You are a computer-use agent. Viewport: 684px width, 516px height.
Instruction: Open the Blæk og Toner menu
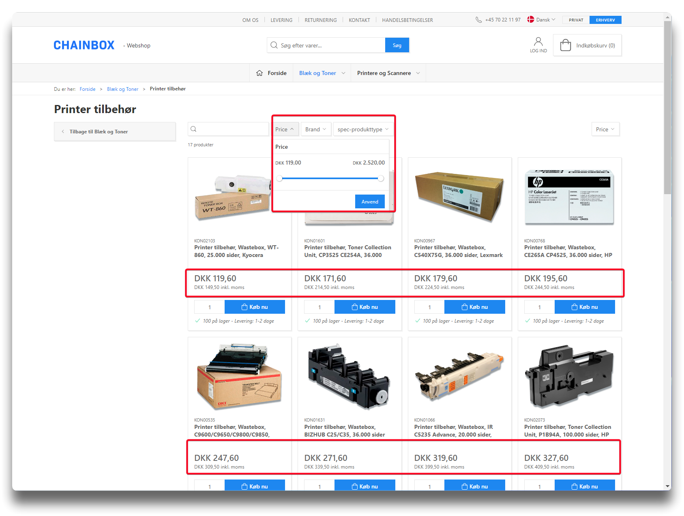pyautogui.click(x=322, y=73)
